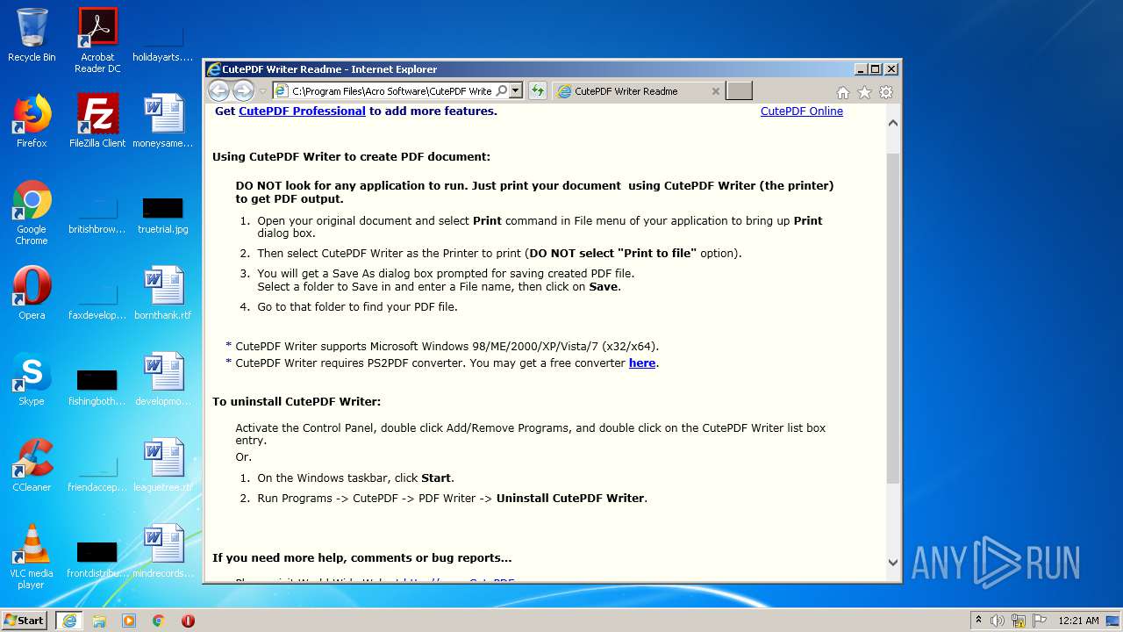Maximize the Internet Explorer window
The width and height of the screenshot is (1123, 632).
tap(876, 68)
